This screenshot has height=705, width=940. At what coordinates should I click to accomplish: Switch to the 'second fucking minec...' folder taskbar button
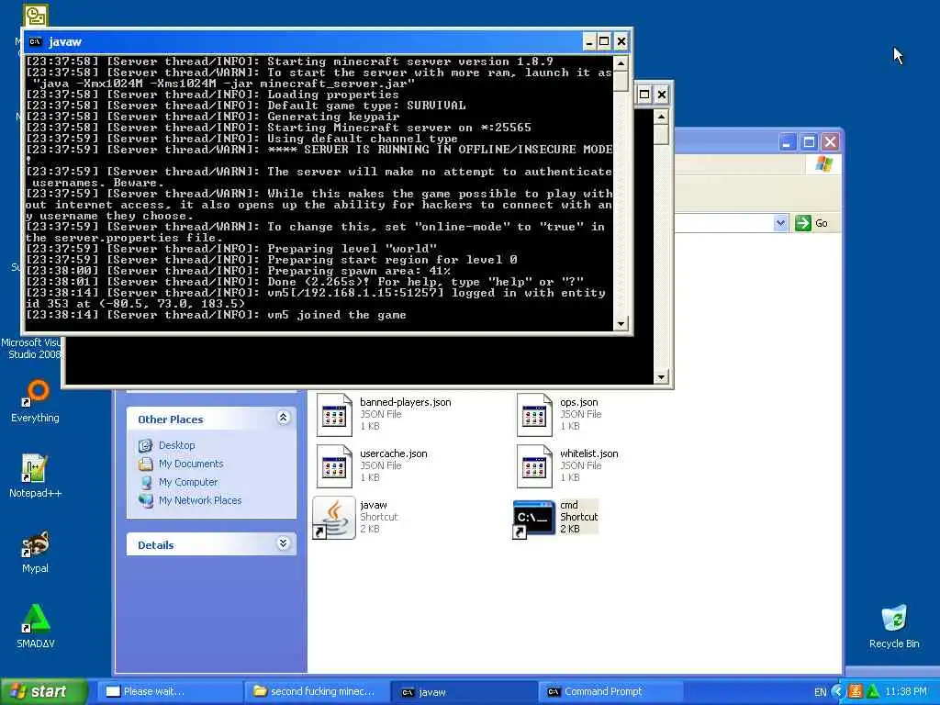317,691
